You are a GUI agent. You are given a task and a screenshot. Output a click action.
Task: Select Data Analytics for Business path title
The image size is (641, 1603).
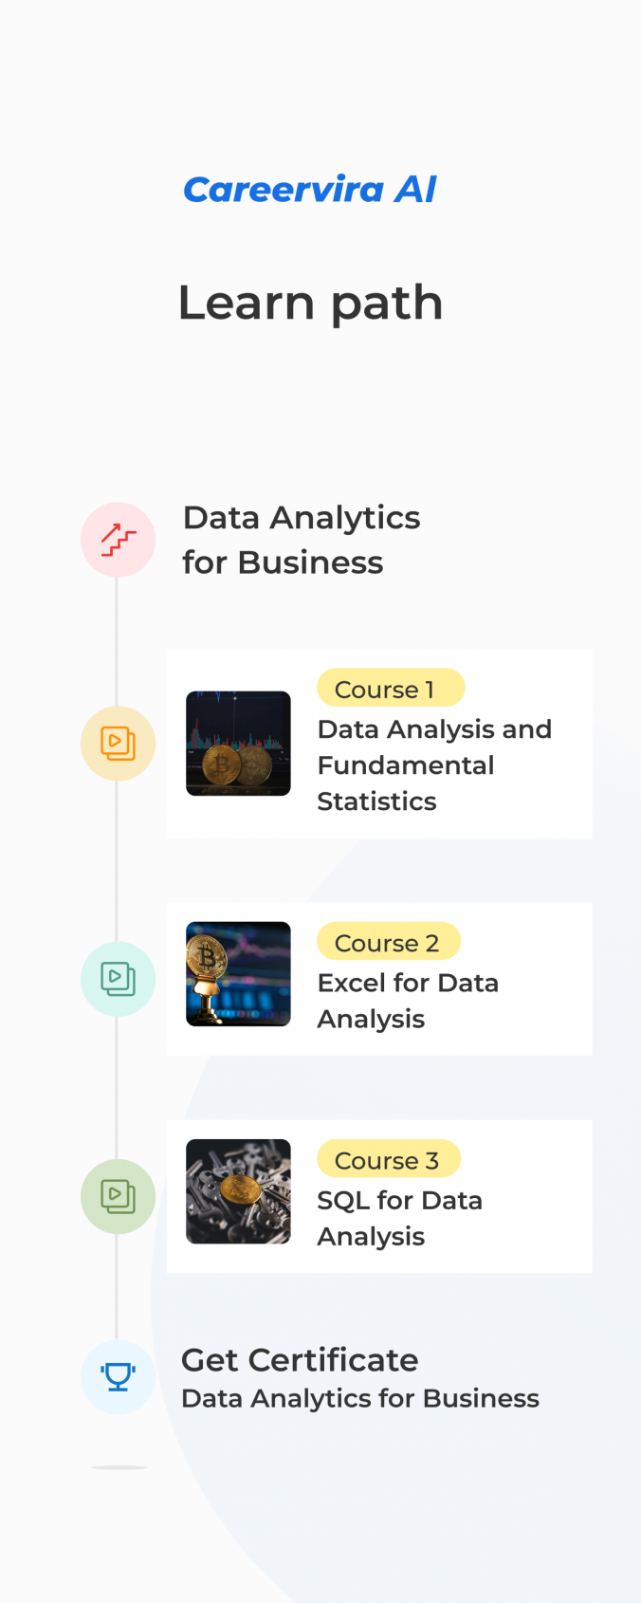pyautogui.click(x=301, y=540)
